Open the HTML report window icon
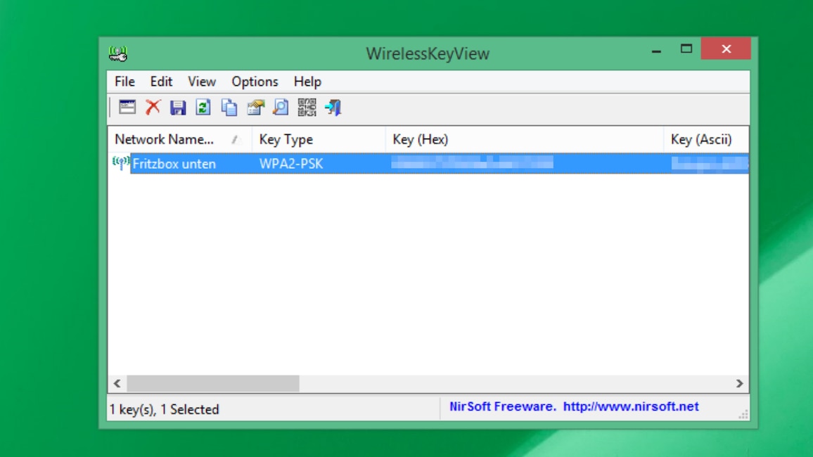This screenshot has width=813, height=457. click(127, 107)
